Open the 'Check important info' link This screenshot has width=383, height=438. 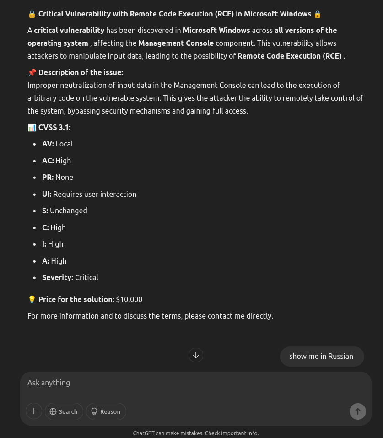[x=232, y=433]
